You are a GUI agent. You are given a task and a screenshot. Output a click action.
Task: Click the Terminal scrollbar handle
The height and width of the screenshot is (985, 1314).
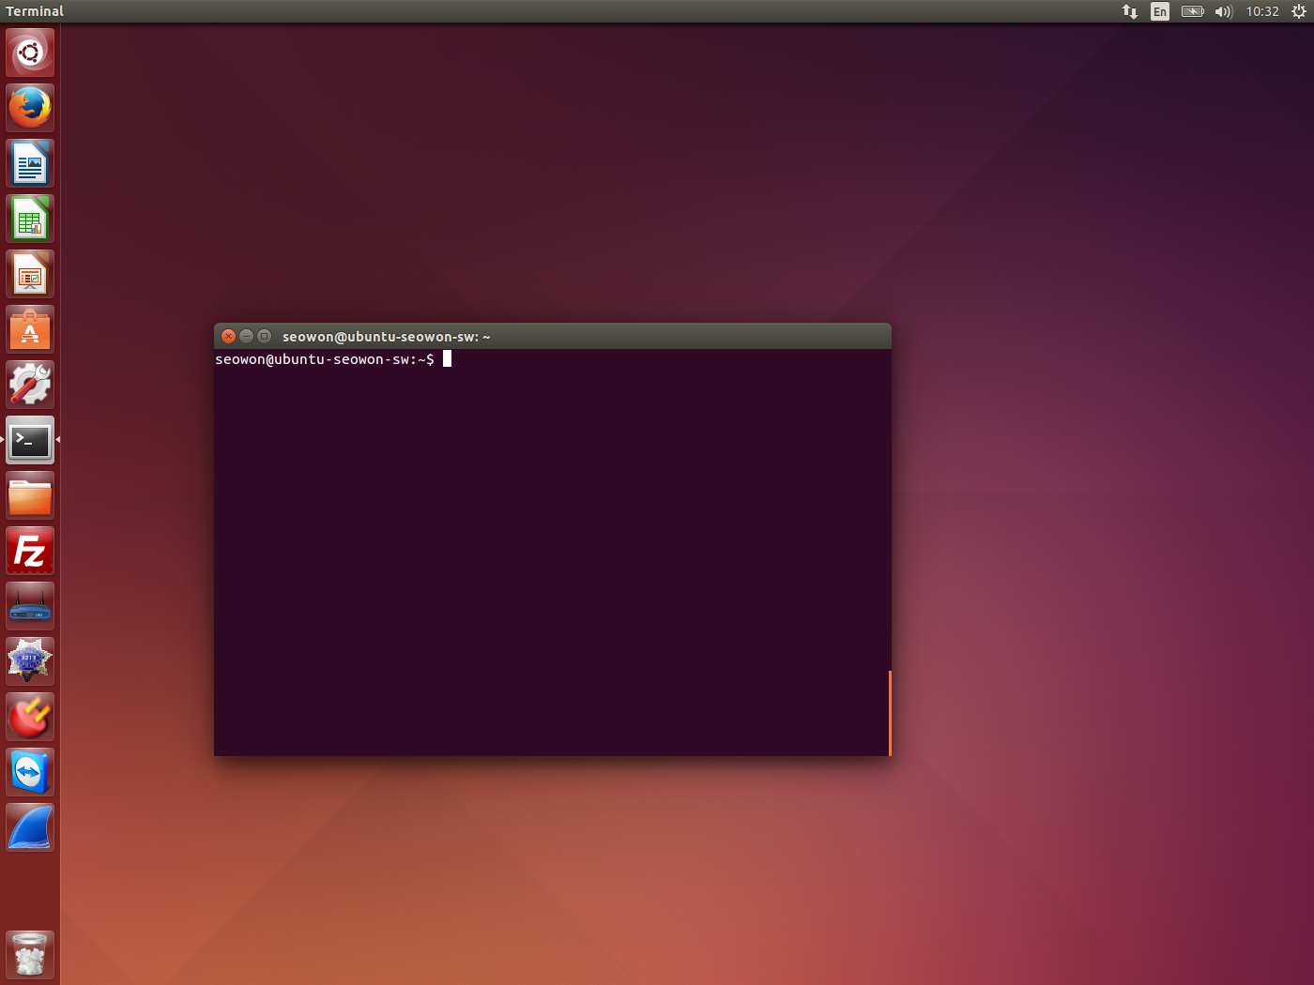[890, 713]
